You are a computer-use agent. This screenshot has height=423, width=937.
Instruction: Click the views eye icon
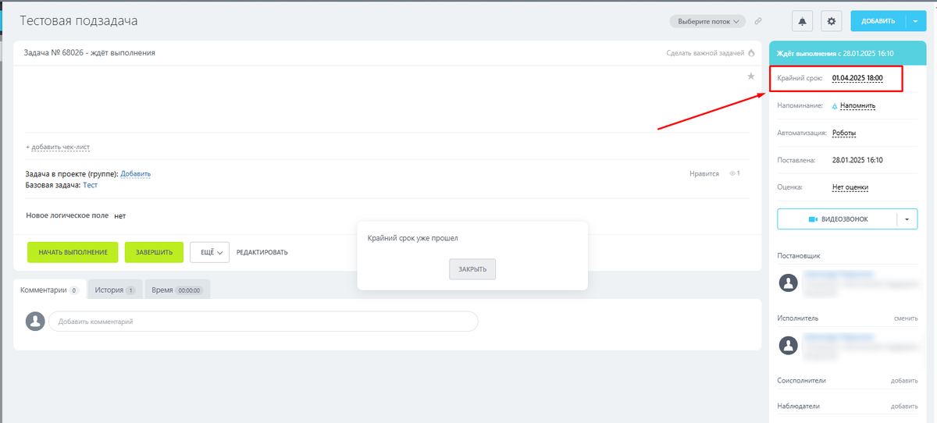click(732, 173)
